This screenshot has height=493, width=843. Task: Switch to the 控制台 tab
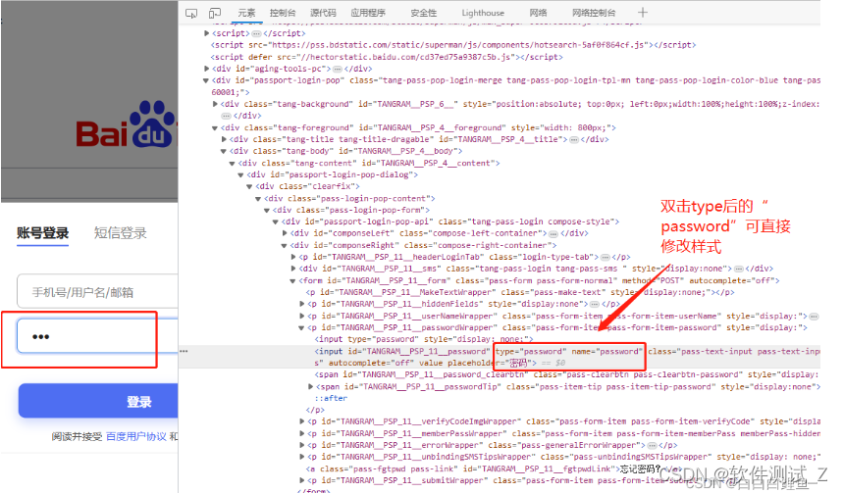pyautogui.click(x=283, y=13)
